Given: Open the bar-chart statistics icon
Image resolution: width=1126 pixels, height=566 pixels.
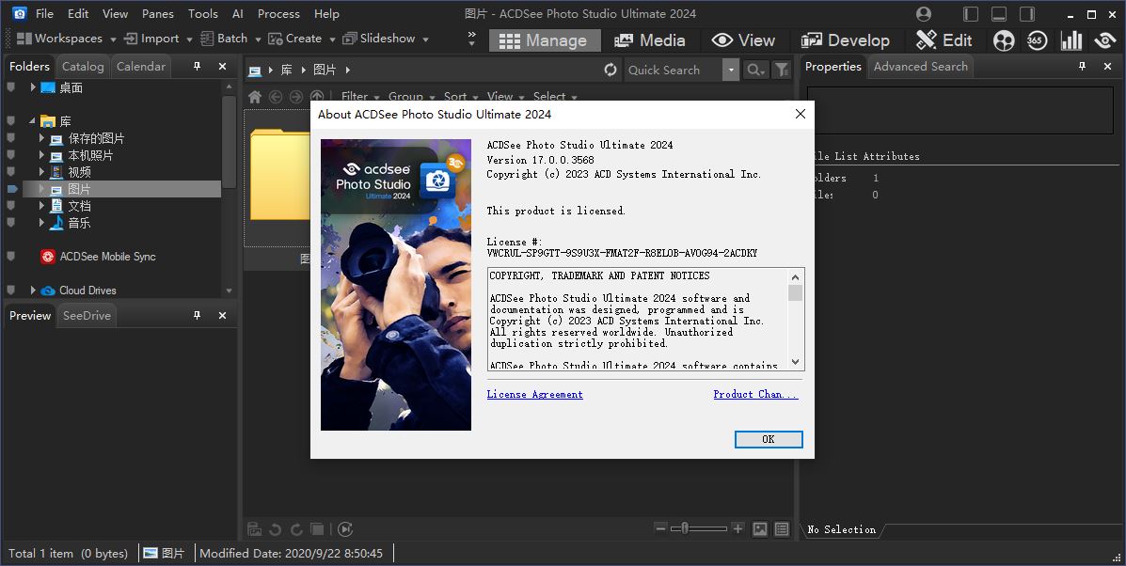Looking at the screenshot, I should point(1071,40).
